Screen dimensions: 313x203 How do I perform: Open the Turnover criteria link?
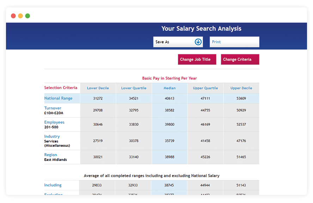click(53, 108)
